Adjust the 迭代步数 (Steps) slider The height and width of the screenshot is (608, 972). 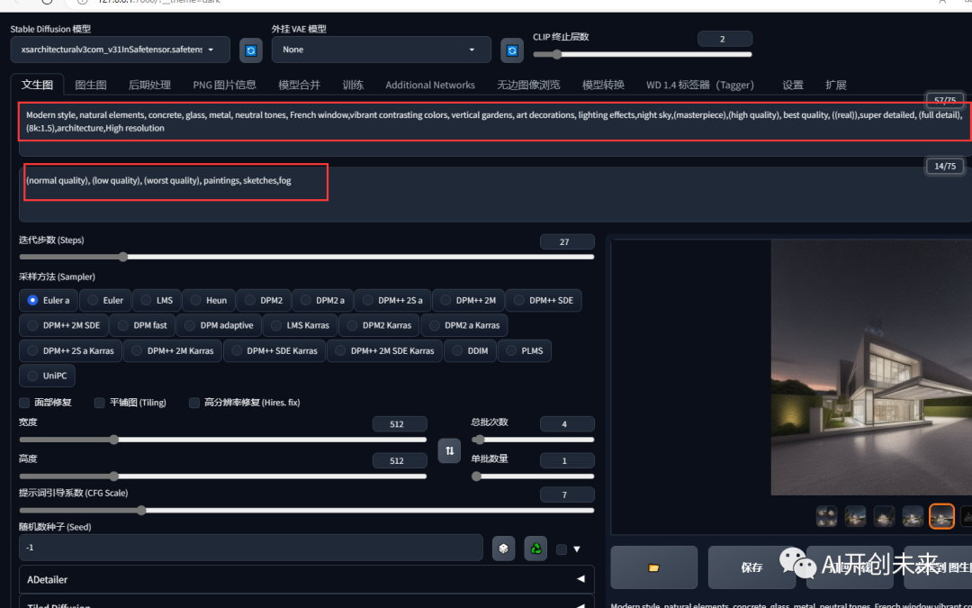(307, 257)
